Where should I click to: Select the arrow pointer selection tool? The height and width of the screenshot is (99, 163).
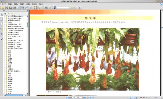click(x=39, y=8)
